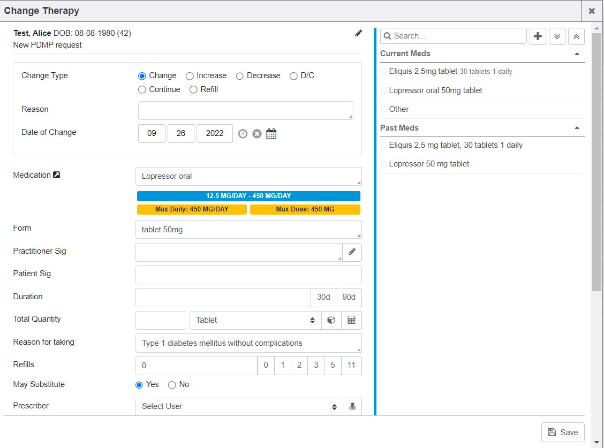Open the Select User prescriber dropdown

[239, 406]
